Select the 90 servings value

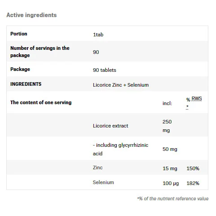pos(96,52)
